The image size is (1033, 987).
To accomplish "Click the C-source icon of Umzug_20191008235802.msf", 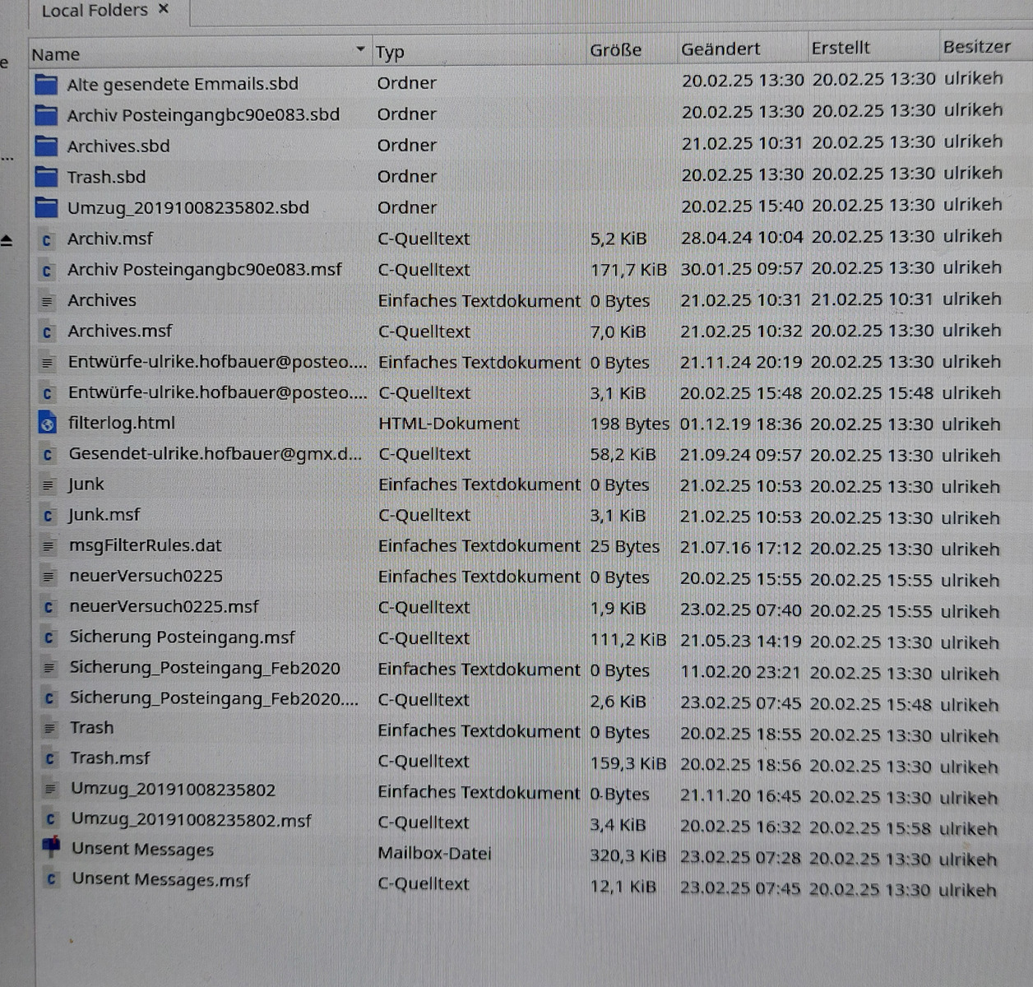I will tap(50, 819).
